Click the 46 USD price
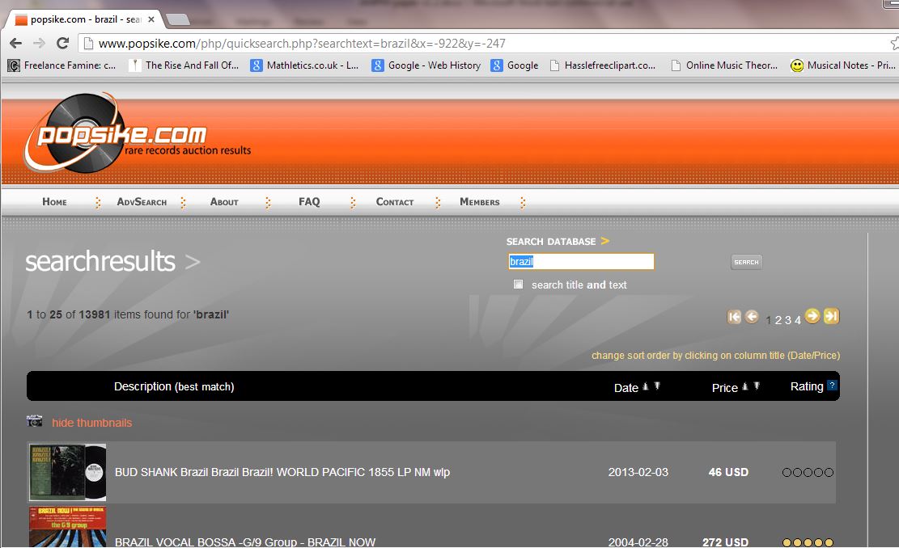Viewport: 899px width, 548px height. (728, 472)
